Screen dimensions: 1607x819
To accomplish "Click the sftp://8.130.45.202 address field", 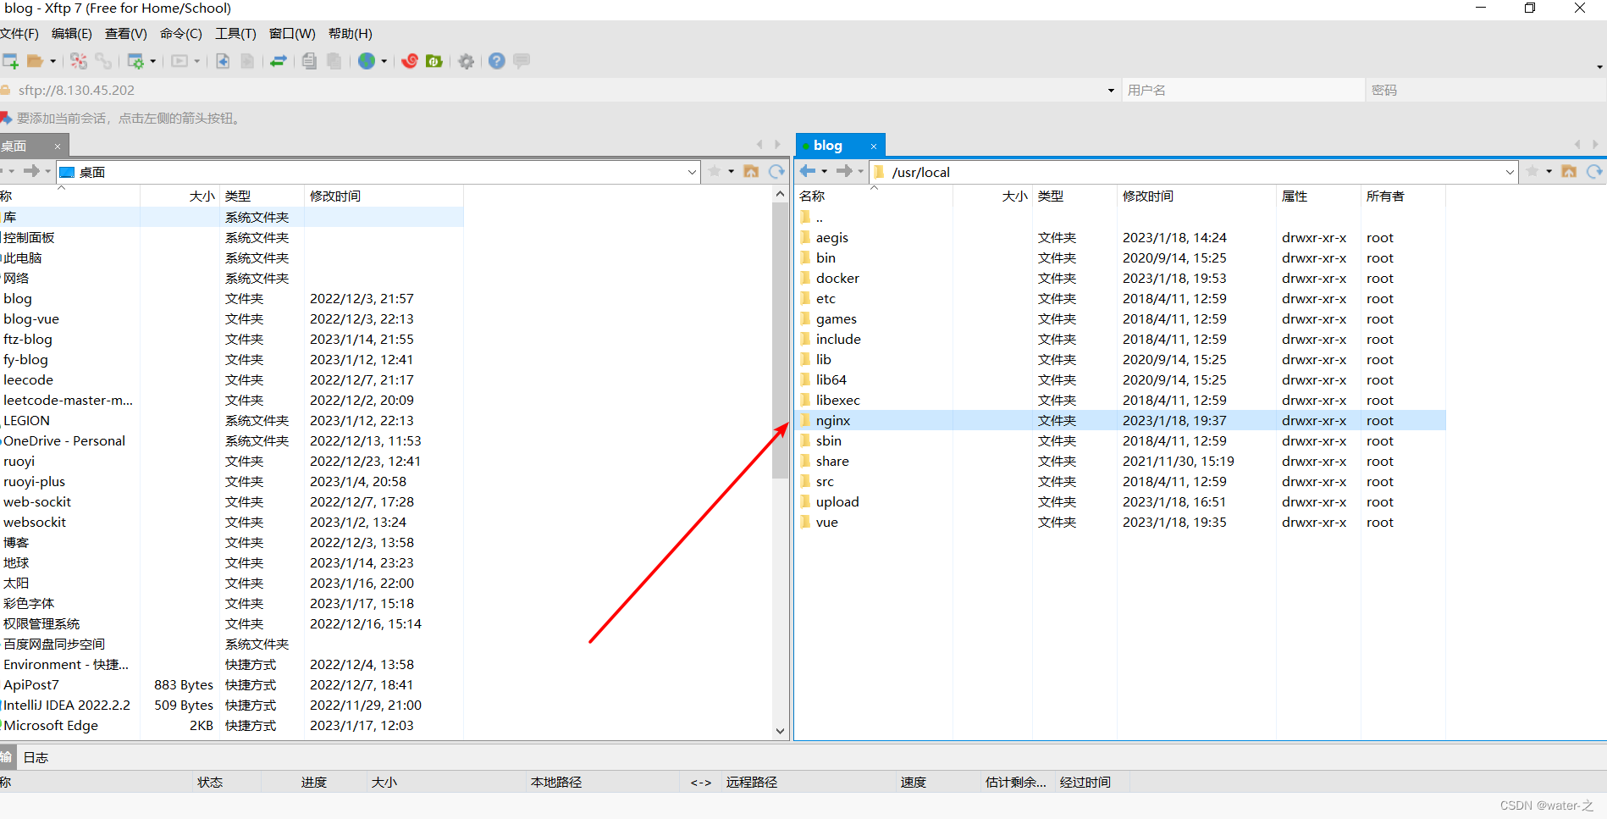I will click(x=559, y=91).
